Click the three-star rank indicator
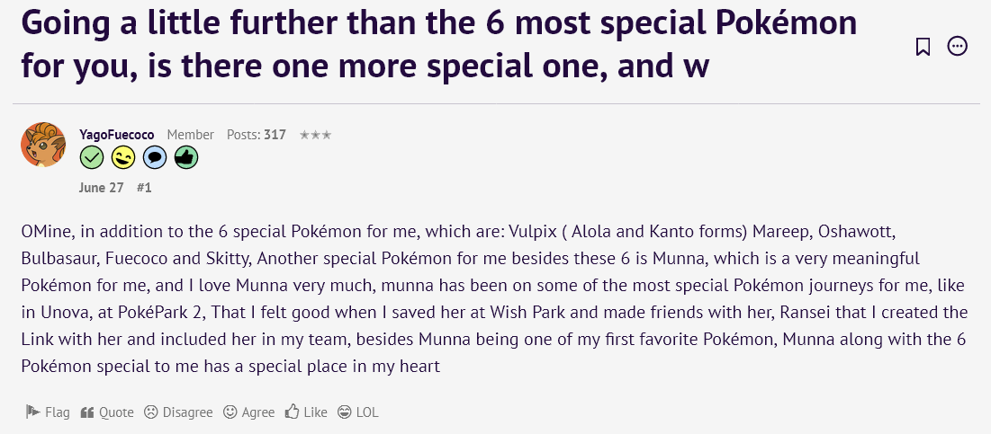The width and height of the screenshot is (991, 434). (315, 135)
